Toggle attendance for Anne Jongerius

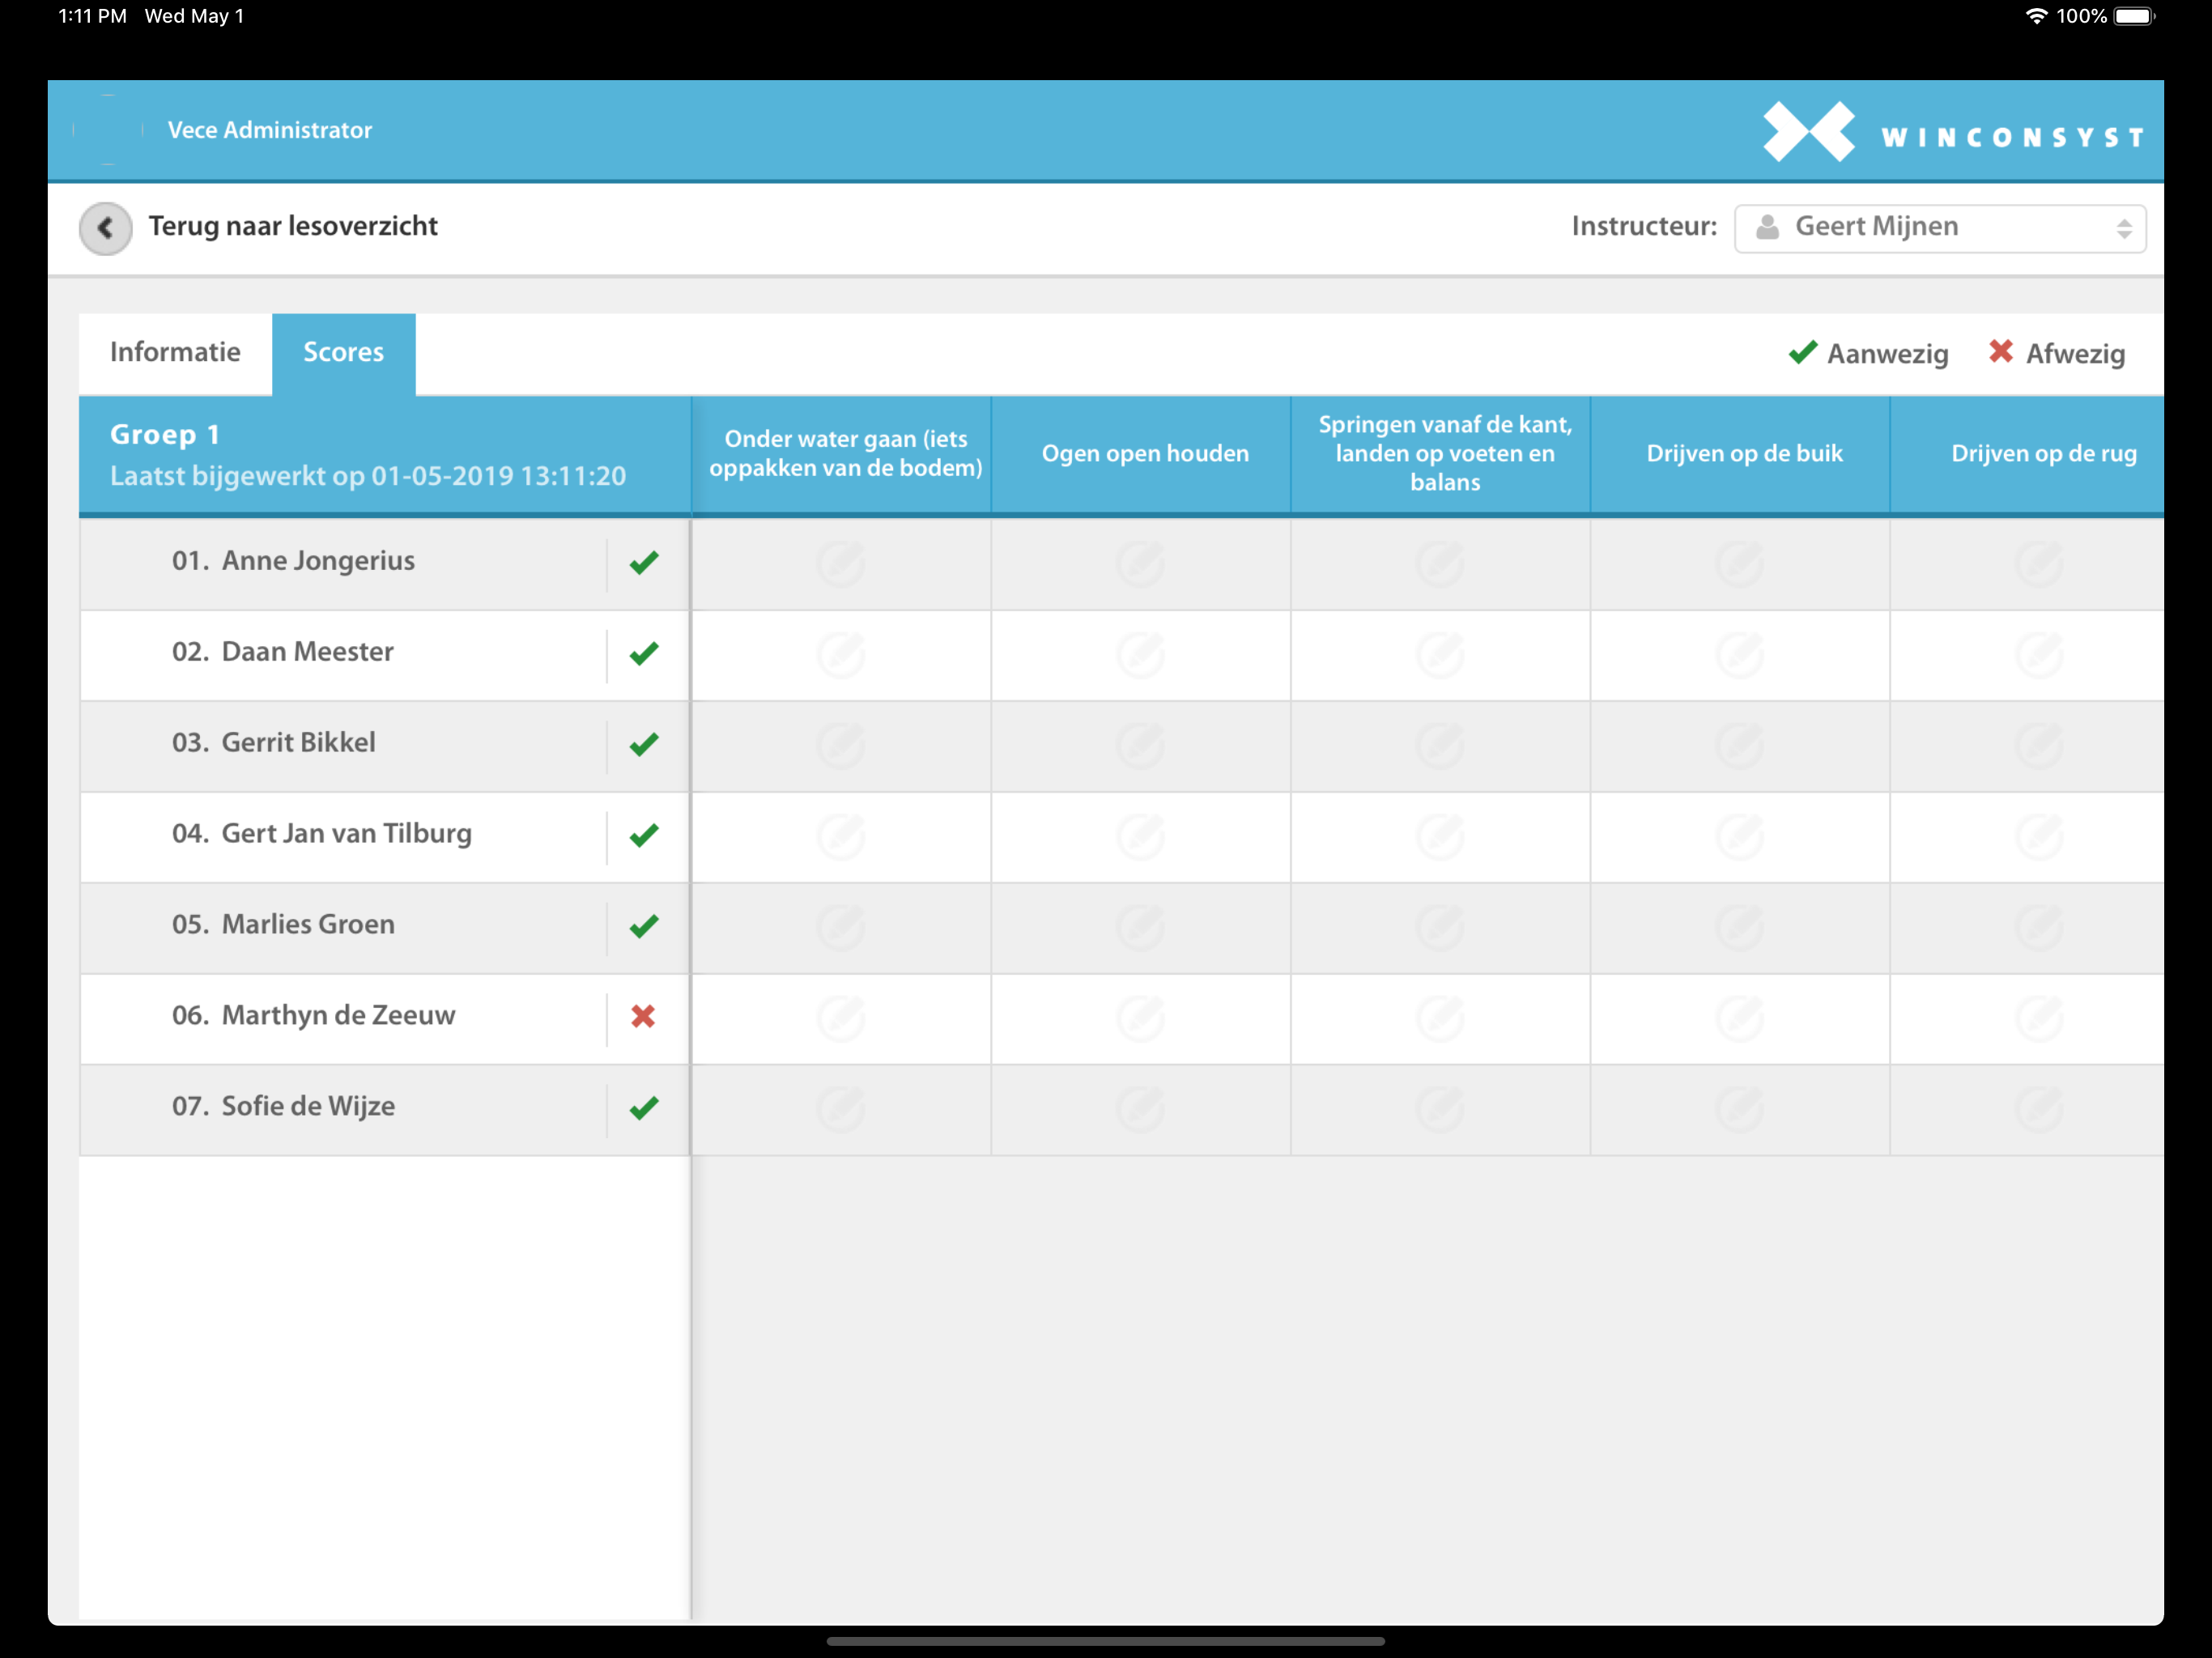[644, 562]
